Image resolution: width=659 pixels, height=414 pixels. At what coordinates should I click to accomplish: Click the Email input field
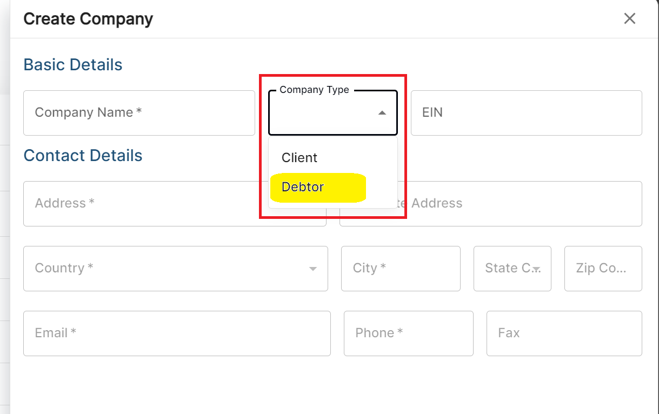pyautogui.click(x=176, y=333)
